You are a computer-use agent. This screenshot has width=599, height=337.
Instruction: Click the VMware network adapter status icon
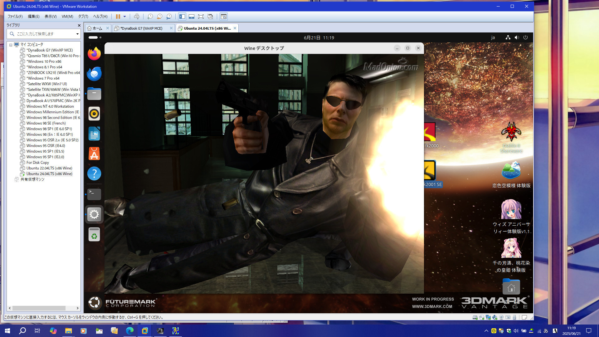click(488, 317)
